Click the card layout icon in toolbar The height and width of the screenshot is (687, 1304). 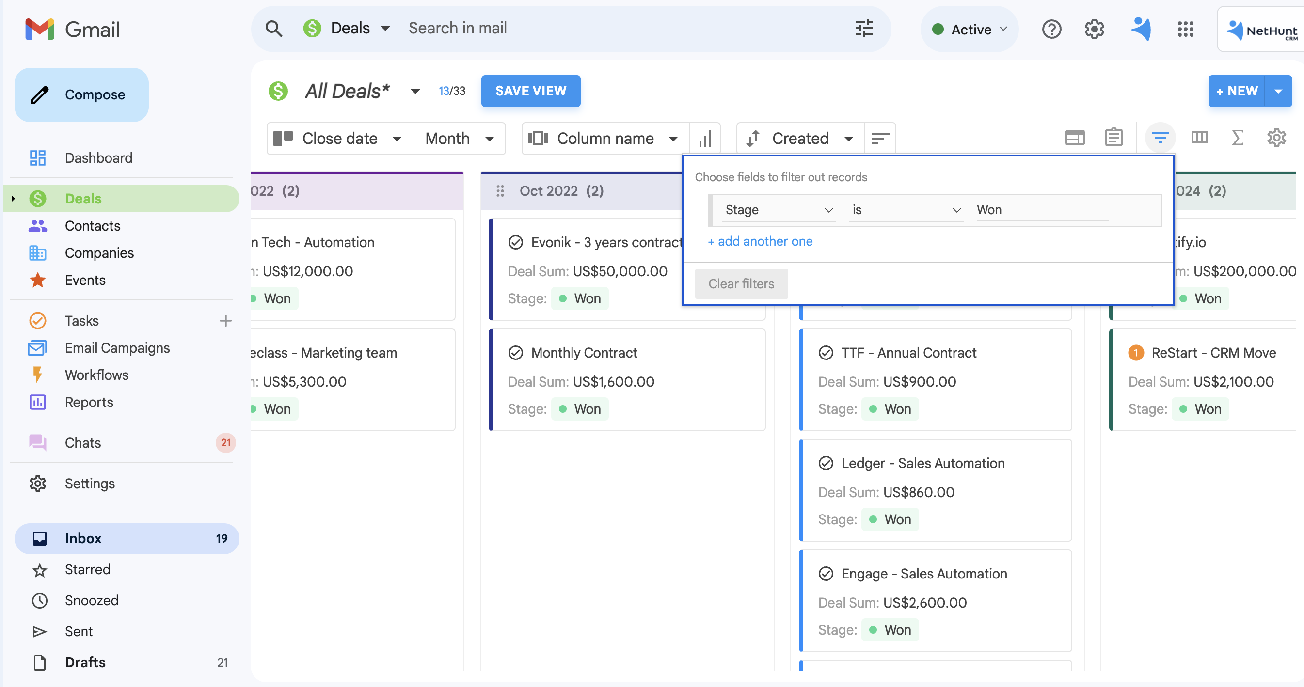(x=1075, y=138)
